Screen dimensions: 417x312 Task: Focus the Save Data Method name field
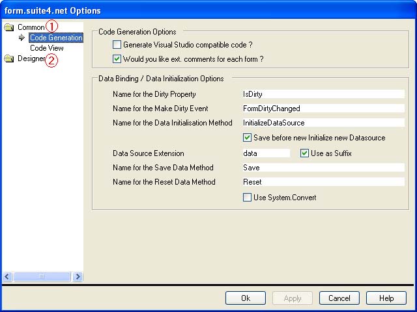pos(323,168)
